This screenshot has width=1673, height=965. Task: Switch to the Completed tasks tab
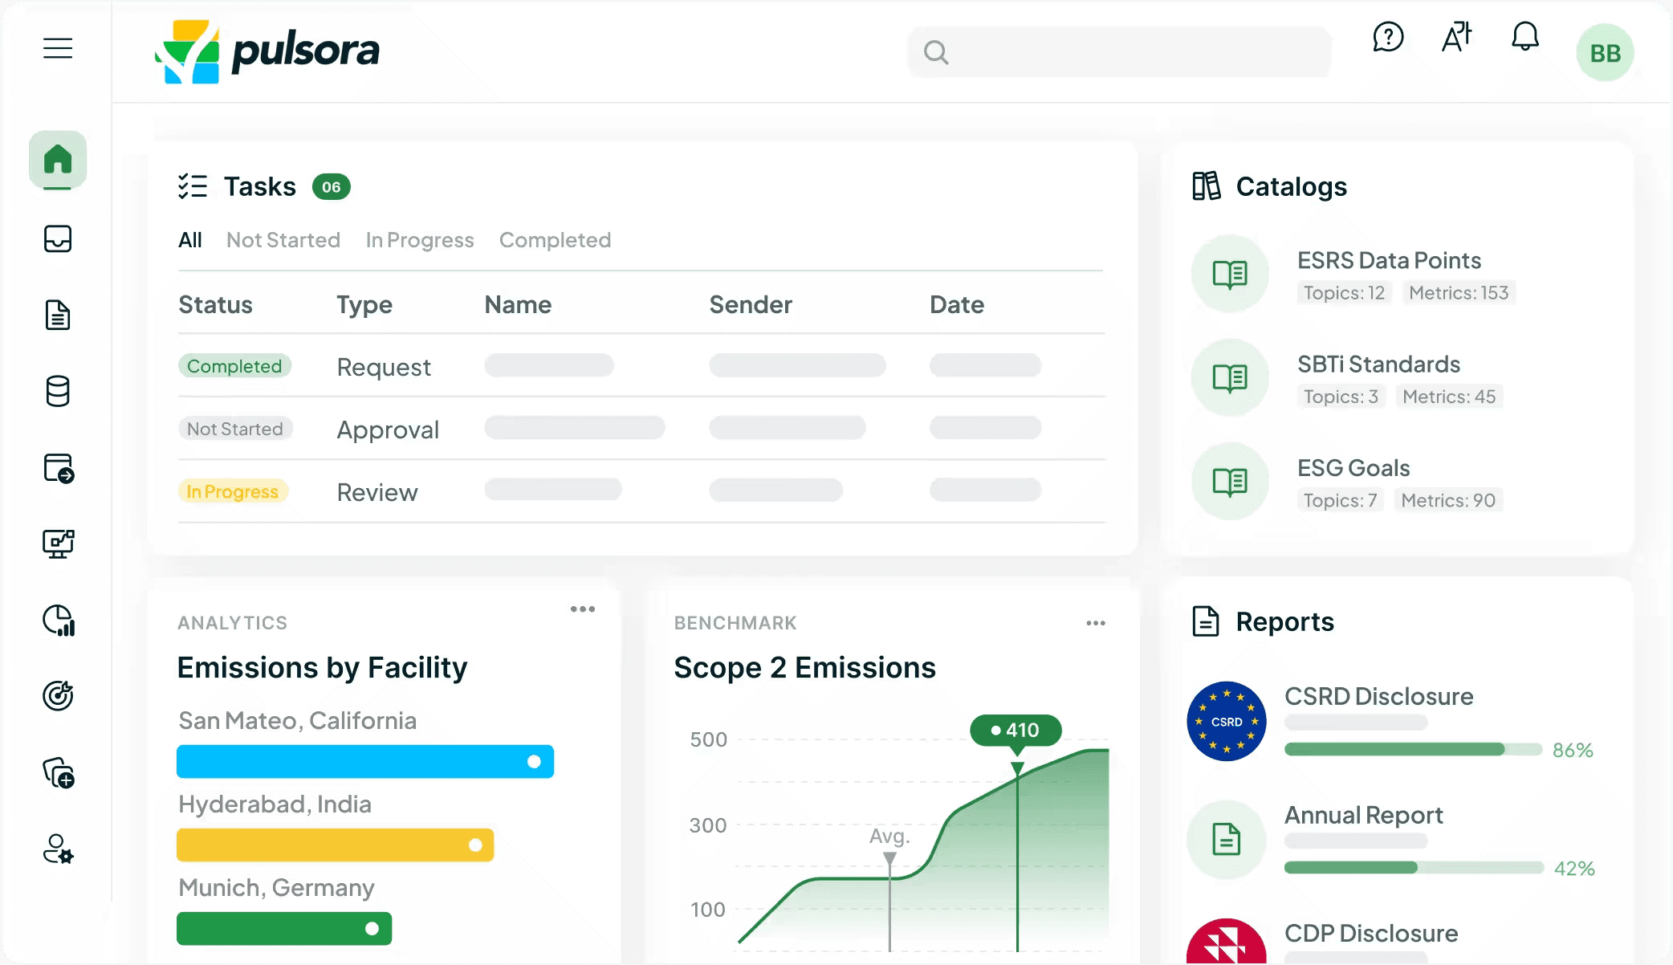point(555,240)
